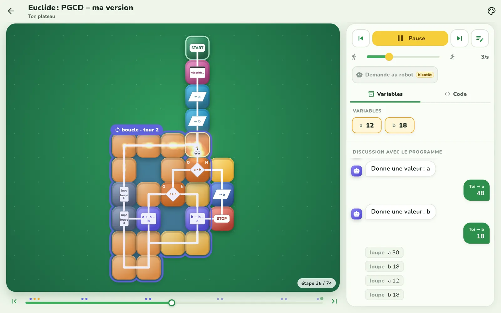This screenshot has height=313, width=501.
Task: Select the input b parallelogram block
Action: [197, 121]
